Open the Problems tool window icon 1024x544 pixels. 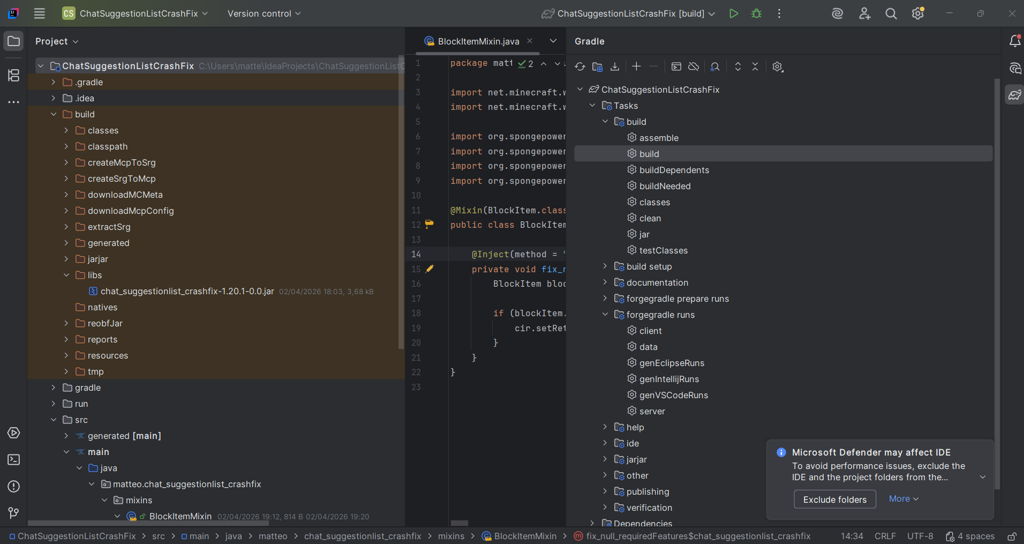point(14,487)
